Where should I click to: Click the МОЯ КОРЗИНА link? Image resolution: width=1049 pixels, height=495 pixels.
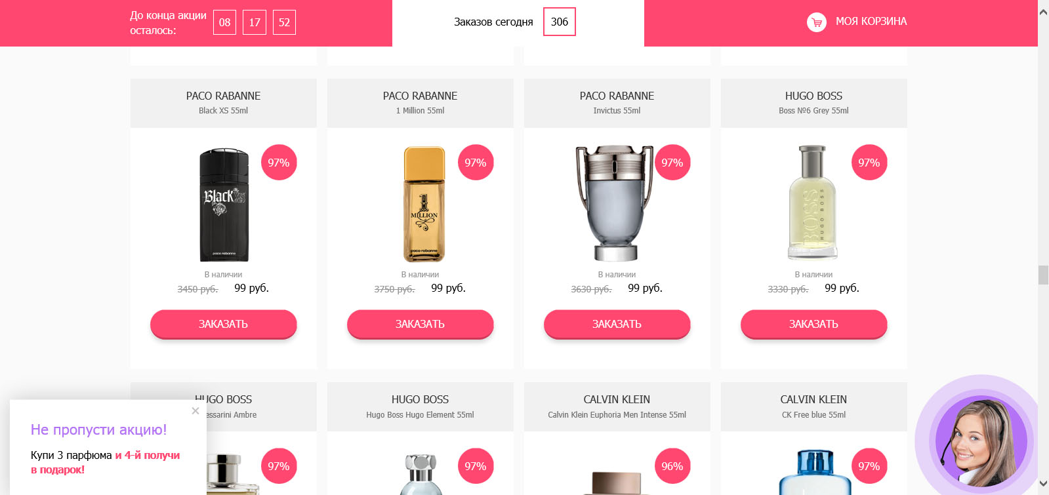tap(871, 22)
